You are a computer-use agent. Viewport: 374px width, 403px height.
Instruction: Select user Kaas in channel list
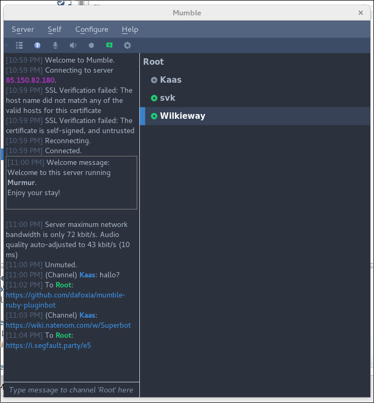coord(171,80)
